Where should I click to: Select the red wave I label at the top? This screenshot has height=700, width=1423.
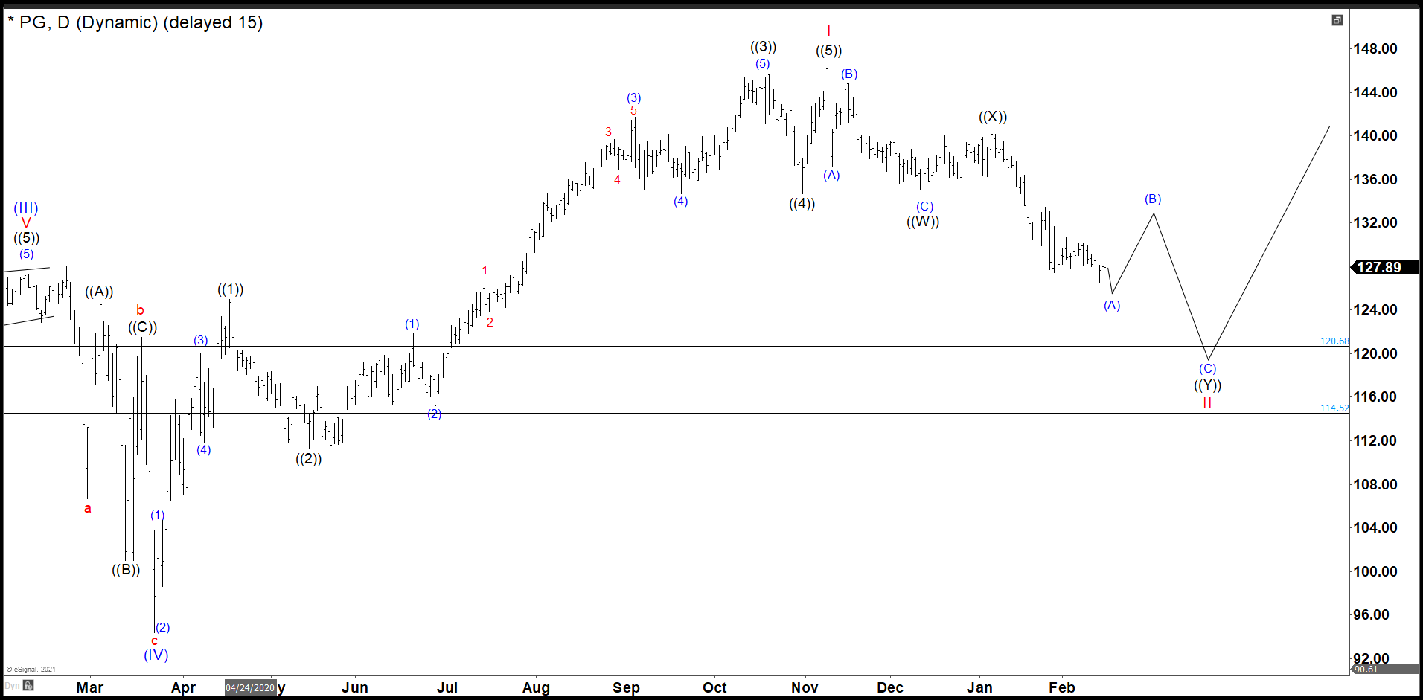pyautogui.click(x=828, y=31)
